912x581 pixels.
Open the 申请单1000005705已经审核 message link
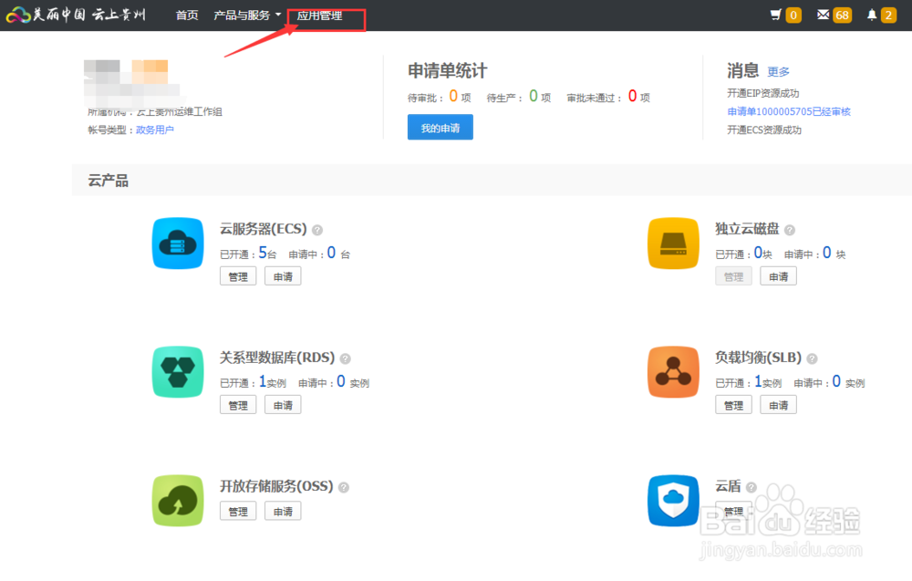(788, 111)
